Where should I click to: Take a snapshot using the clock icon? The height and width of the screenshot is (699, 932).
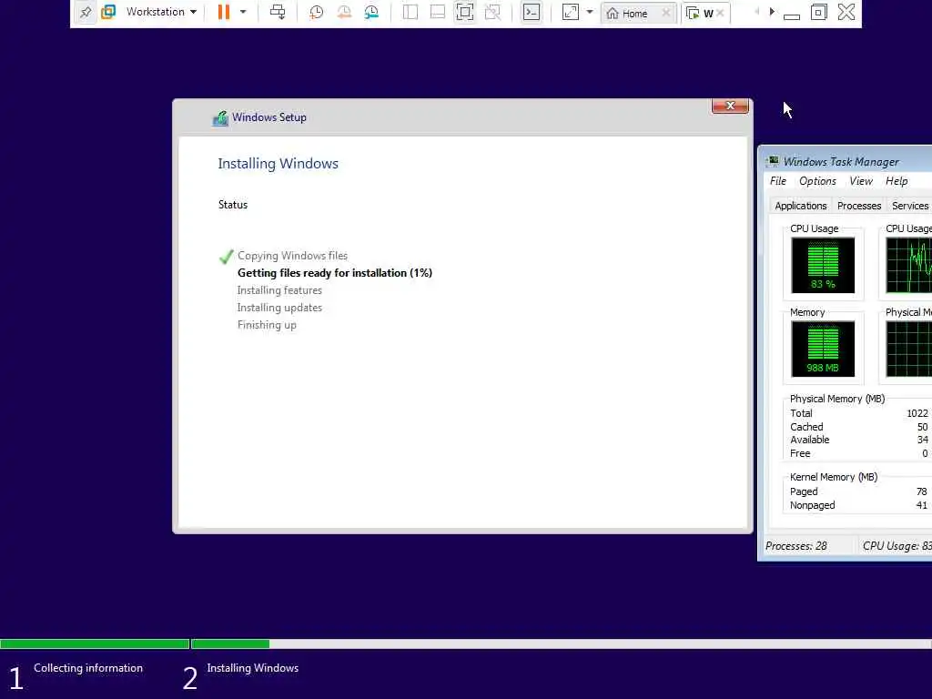tap(316, 12)
